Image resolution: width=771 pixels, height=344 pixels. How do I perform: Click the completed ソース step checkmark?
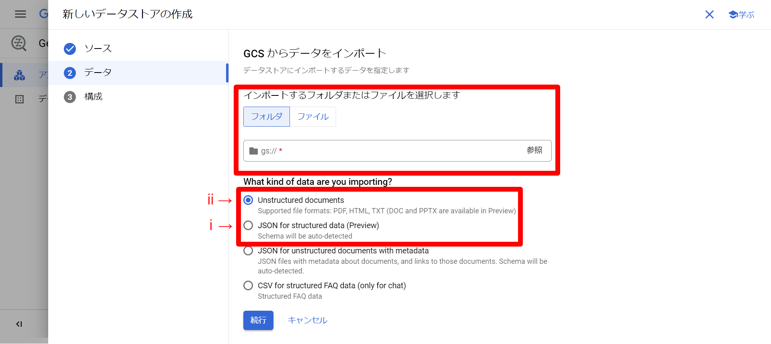(70, 49)
